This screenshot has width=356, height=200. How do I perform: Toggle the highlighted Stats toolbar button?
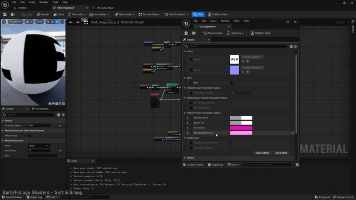(198, 14)
